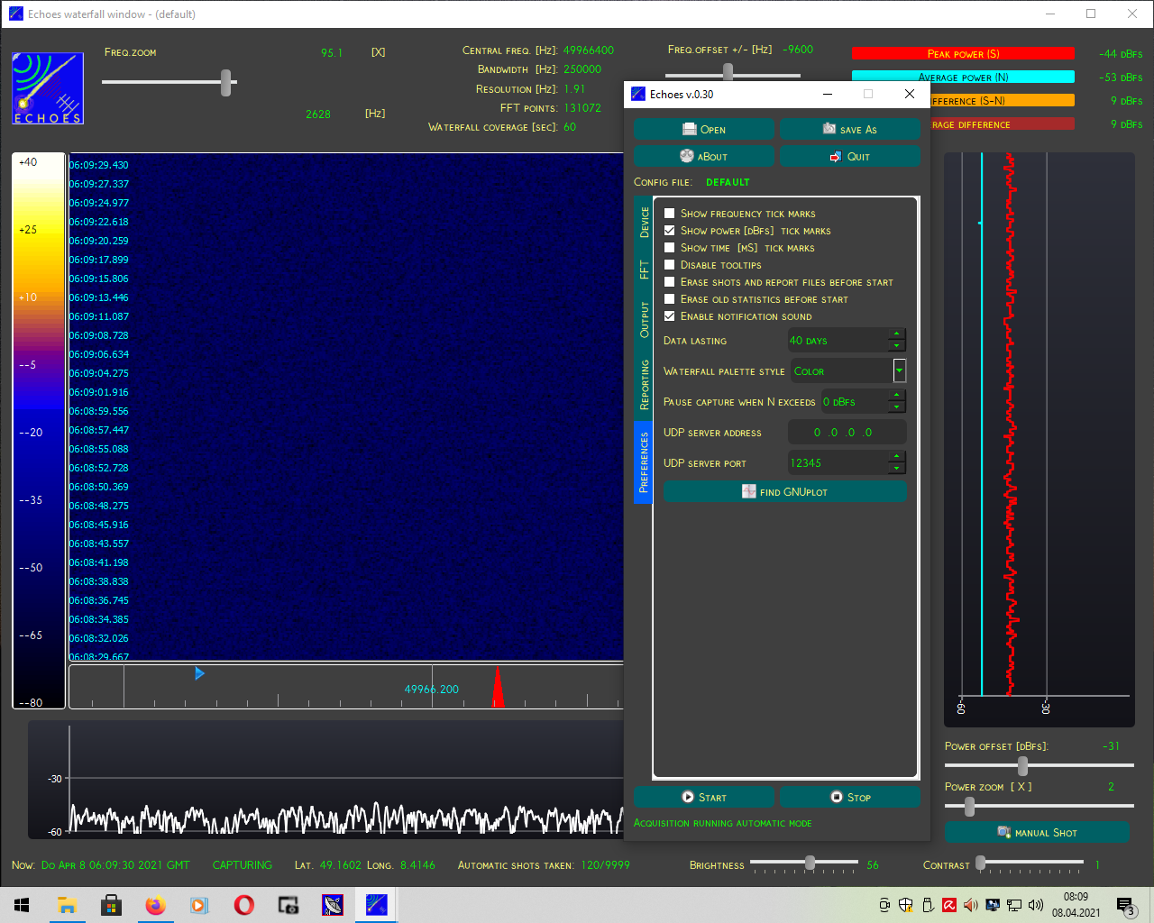
Task: Open Windows Security shield tray icon
Action: (906, 905)
